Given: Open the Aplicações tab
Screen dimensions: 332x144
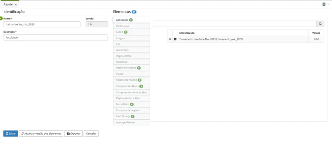Looking at the screenshot, I should pos(132,20).
